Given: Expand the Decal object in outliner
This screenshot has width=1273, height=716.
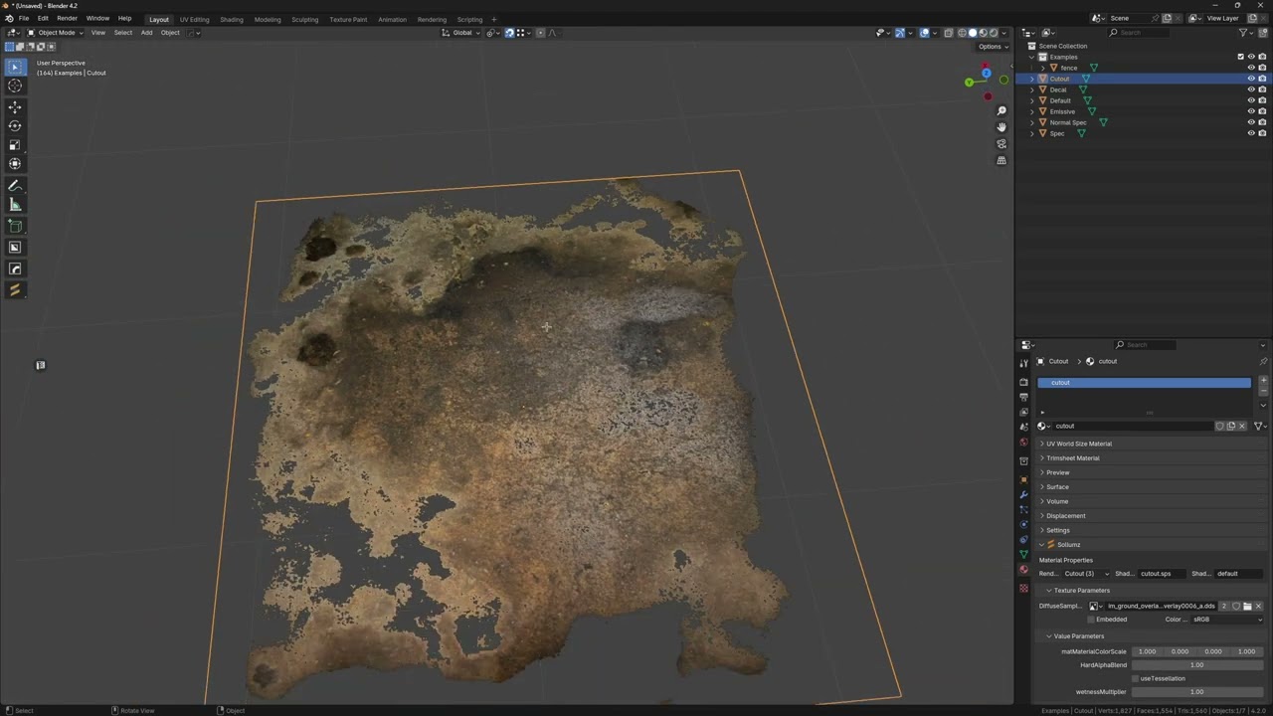Looking at the screenshot, I should (1032, 89).
